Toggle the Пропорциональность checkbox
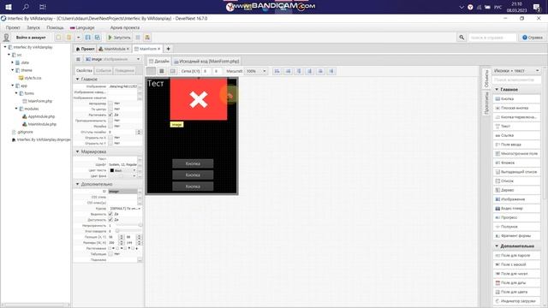Image resolution: width=548 pixels, height=308 pixels. 110,120
